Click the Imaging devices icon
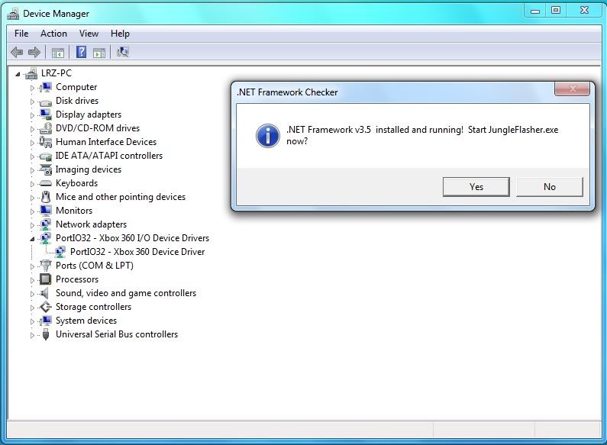Screen dimensions: 607x445 tap(46, 169)
